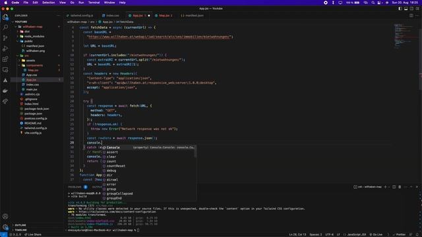
Task: Open the Docker whale view
Action: tap(5, 91)
